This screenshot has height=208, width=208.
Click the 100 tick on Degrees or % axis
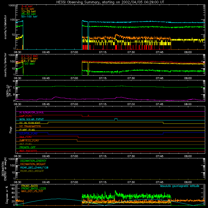pos(12,185)
